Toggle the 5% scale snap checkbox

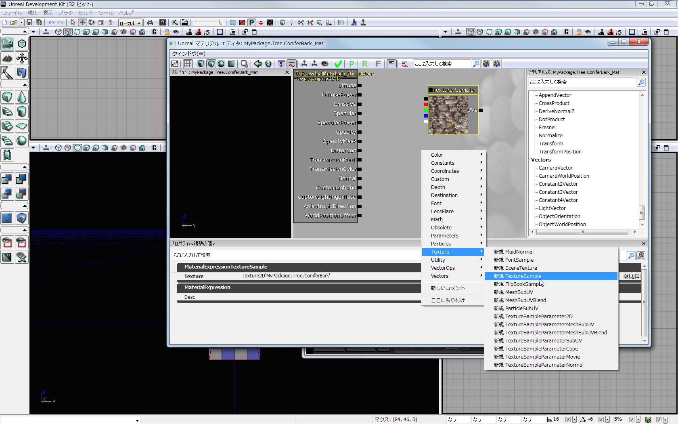(x=632, y=420)
